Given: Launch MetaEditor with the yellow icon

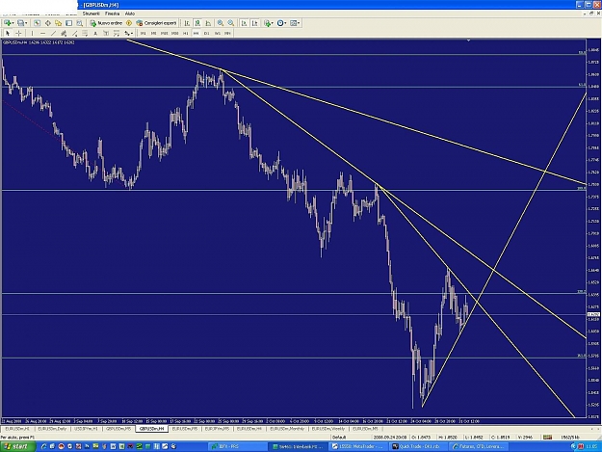Looking at the screenshot, I should (129, 23).
